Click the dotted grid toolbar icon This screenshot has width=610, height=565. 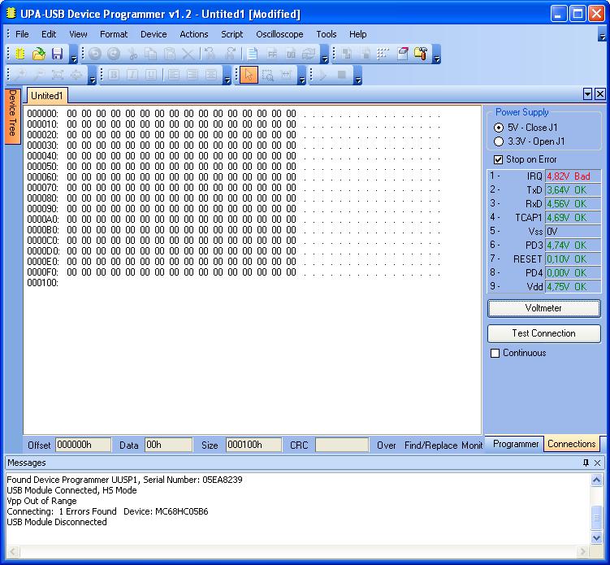[383, 54]
